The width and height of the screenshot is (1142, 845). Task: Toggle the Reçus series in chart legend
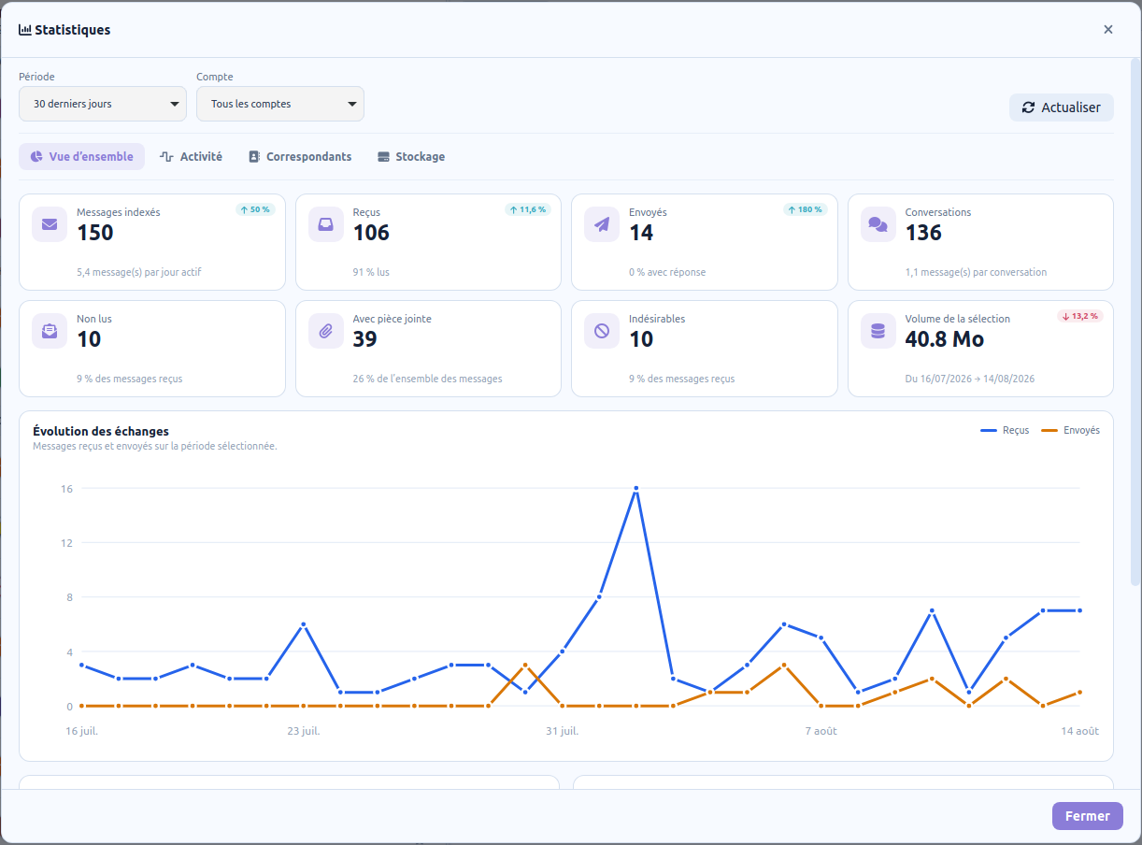pos(1005,430)
